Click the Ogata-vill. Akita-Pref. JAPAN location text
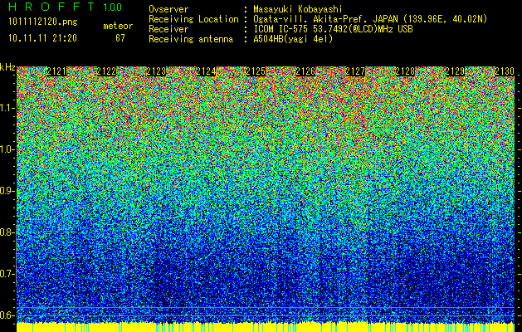The width and height of the screenshot is (522, 332). tap(370, 19)
